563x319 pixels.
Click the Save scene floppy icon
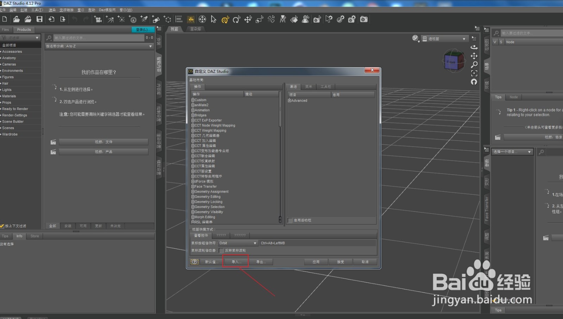39,19
